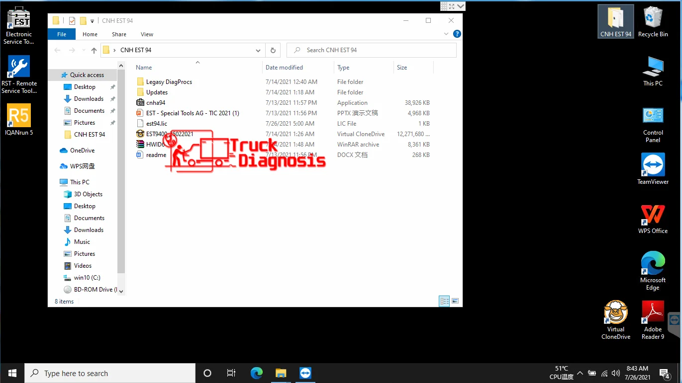Select the Recycle Bin desktop icon

coord(653,22)
